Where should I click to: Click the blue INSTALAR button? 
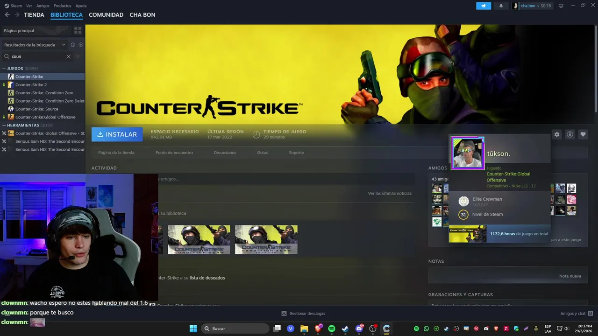click(117, 134)
